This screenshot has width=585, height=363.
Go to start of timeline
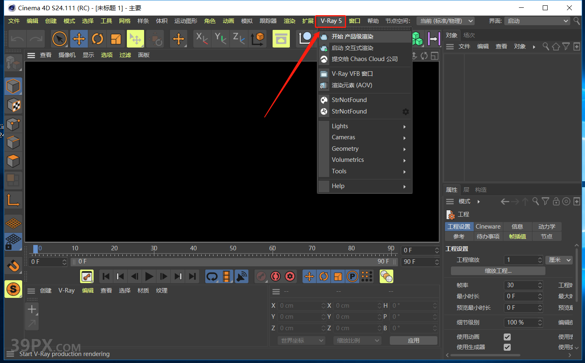106,277
